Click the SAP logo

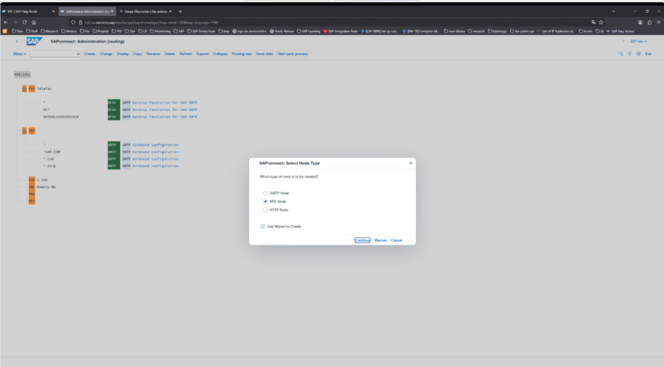(x=34, y=41)
